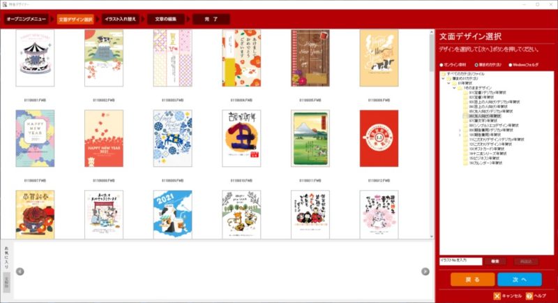Screen dimensions: 558x303
Task: Select the red seal design thumbnail 01106012
Action: 379,138
